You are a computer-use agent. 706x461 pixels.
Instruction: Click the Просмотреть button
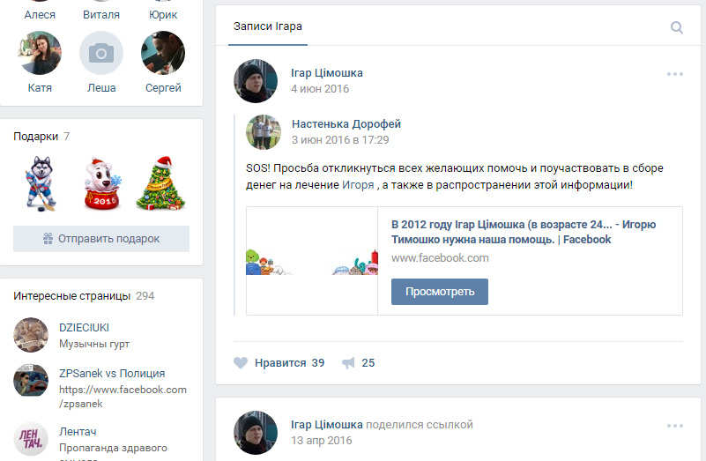point(440,292)
